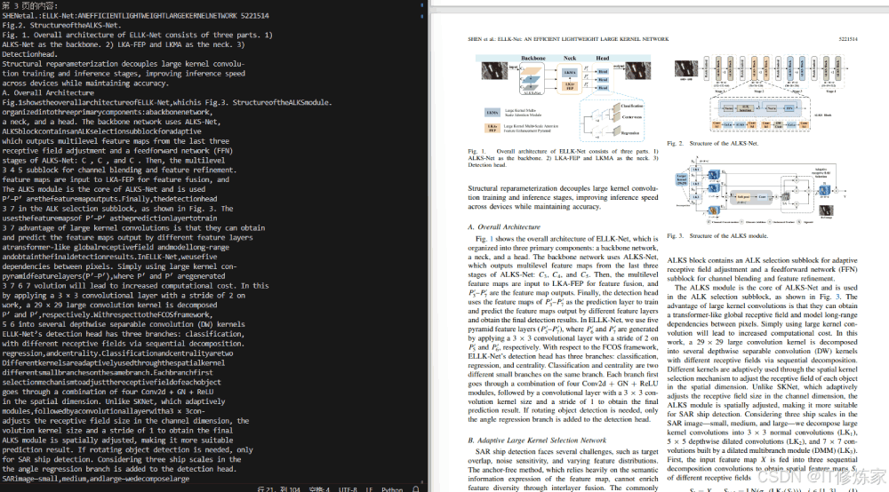Follow the Fig. 1 reference link in PDF text

[x=492, y=239]
